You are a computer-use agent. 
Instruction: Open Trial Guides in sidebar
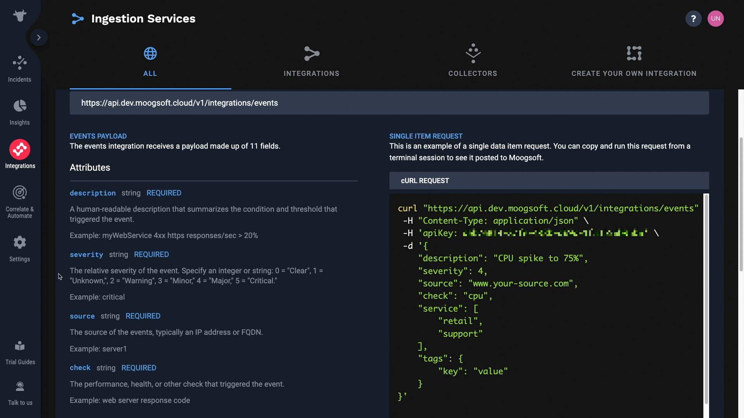tap(20, 353)
